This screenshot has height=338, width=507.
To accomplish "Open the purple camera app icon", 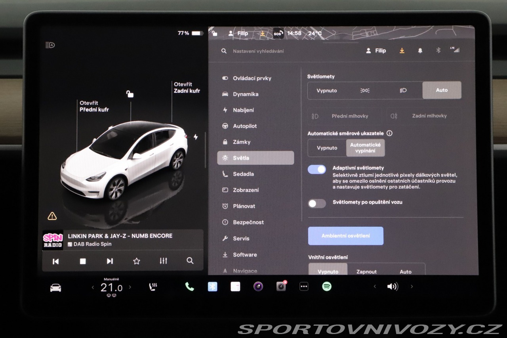I will pos(258,286).
